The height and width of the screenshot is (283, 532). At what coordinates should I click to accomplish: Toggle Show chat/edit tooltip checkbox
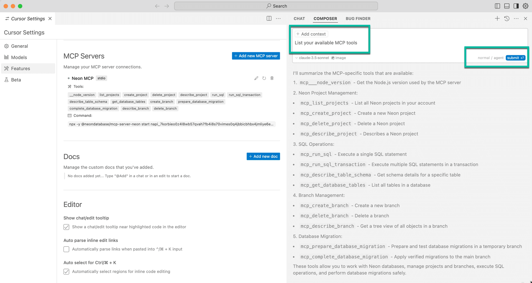(66, 227)
